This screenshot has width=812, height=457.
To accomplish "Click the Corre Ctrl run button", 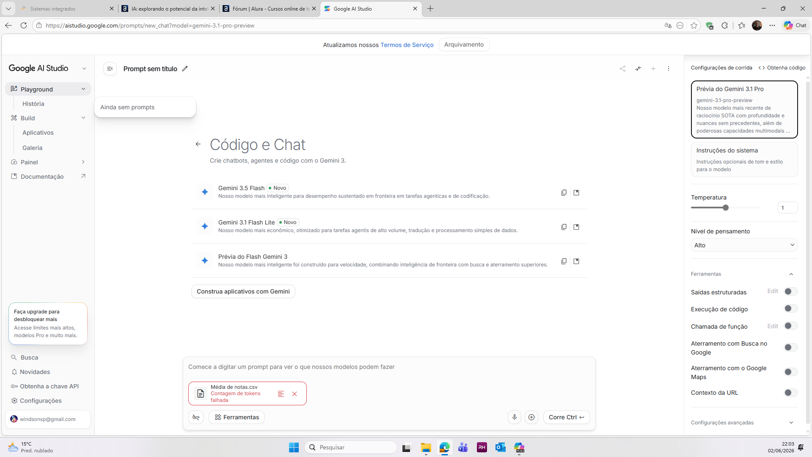I will pos(567,417).
